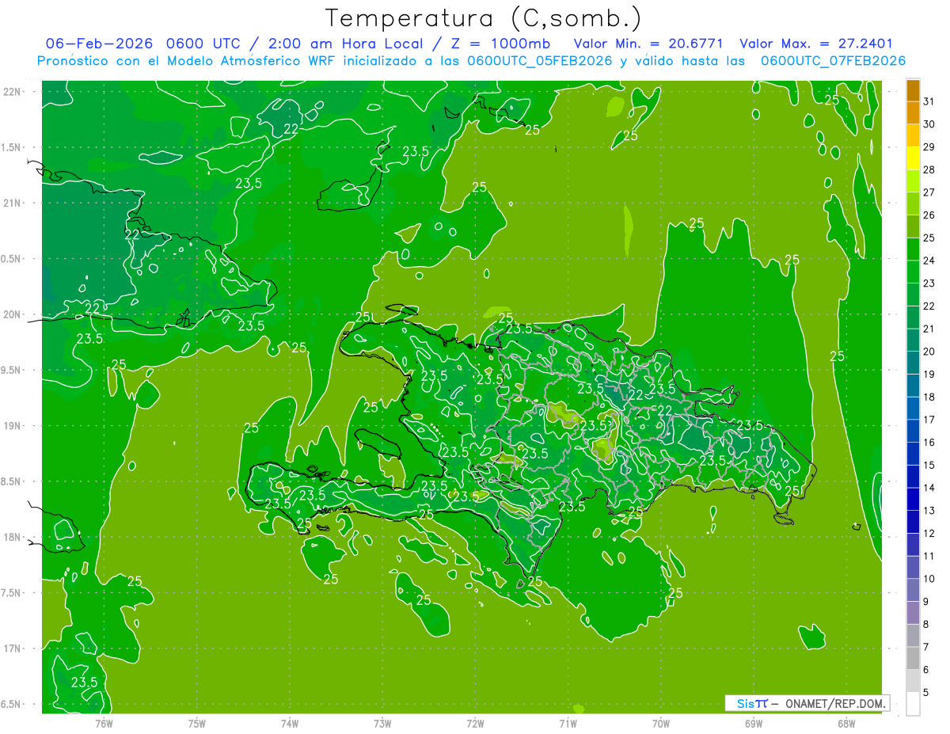Screen dimensions: 950x734
Task: Click legend label '8'
Action: [x=926, y=624]
